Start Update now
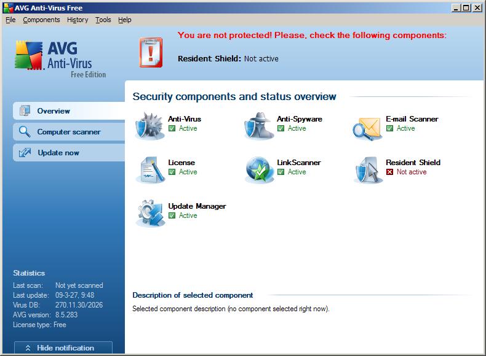Image resolution: width=486 pixels, height=356 pixels. 69,152
